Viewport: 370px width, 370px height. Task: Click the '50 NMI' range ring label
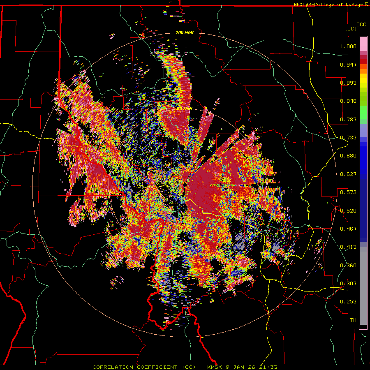pos(184,109)
